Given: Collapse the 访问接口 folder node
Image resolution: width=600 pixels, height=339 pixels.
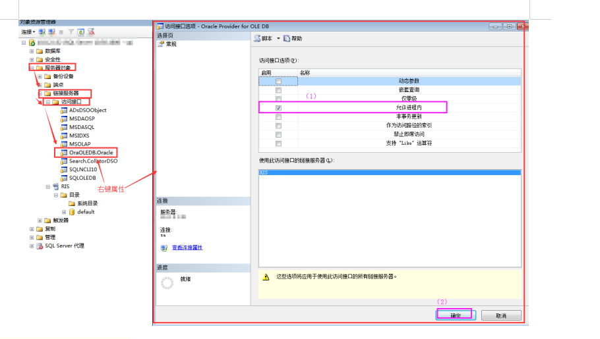Looking at the screenshot, I should pos(48,102).
